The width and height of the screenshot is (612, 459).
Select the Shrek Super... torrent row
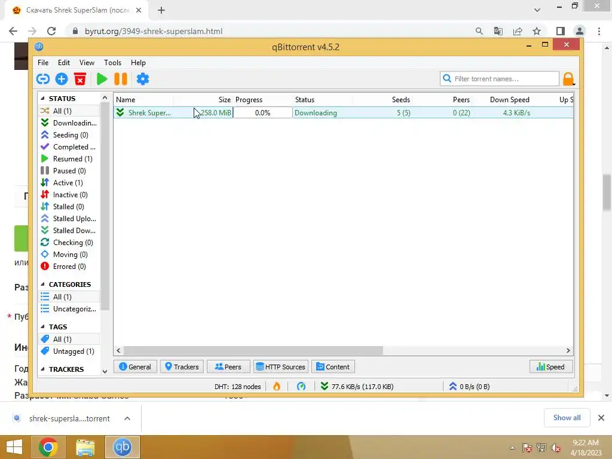click(x=344, y=113)
